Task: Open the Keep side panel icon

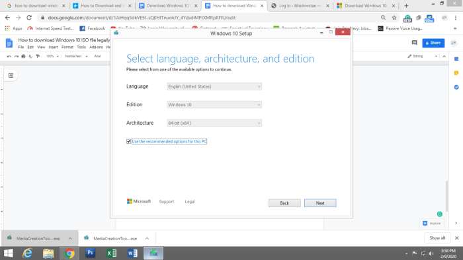Action: (456, 73)
